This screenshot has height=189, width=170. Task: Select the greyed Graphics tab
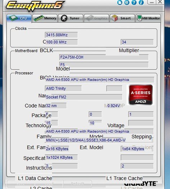tap(96, 18)
